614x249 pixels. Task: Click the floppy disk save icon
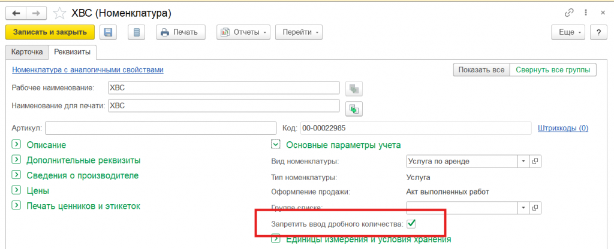pos(109,32)
